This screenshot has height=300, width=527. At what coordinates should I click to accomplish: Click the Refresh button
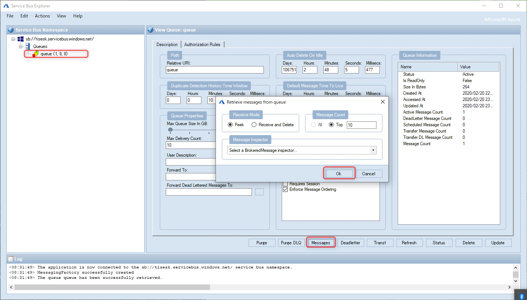tap(409, 243)
